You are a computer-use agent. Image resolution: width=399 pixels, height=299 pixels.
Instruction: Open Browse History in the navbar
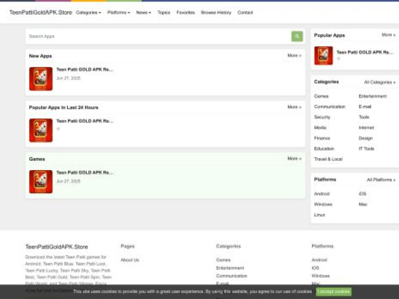pyautogui.click(x=216, y=13)
